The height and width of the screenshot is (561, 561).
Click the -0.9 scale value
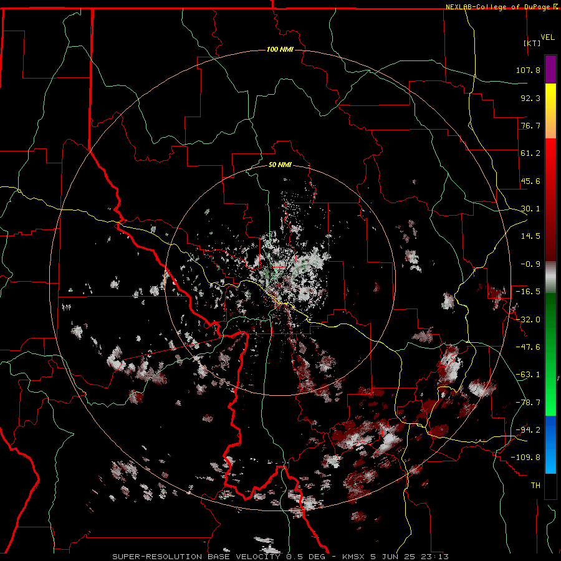530,264
